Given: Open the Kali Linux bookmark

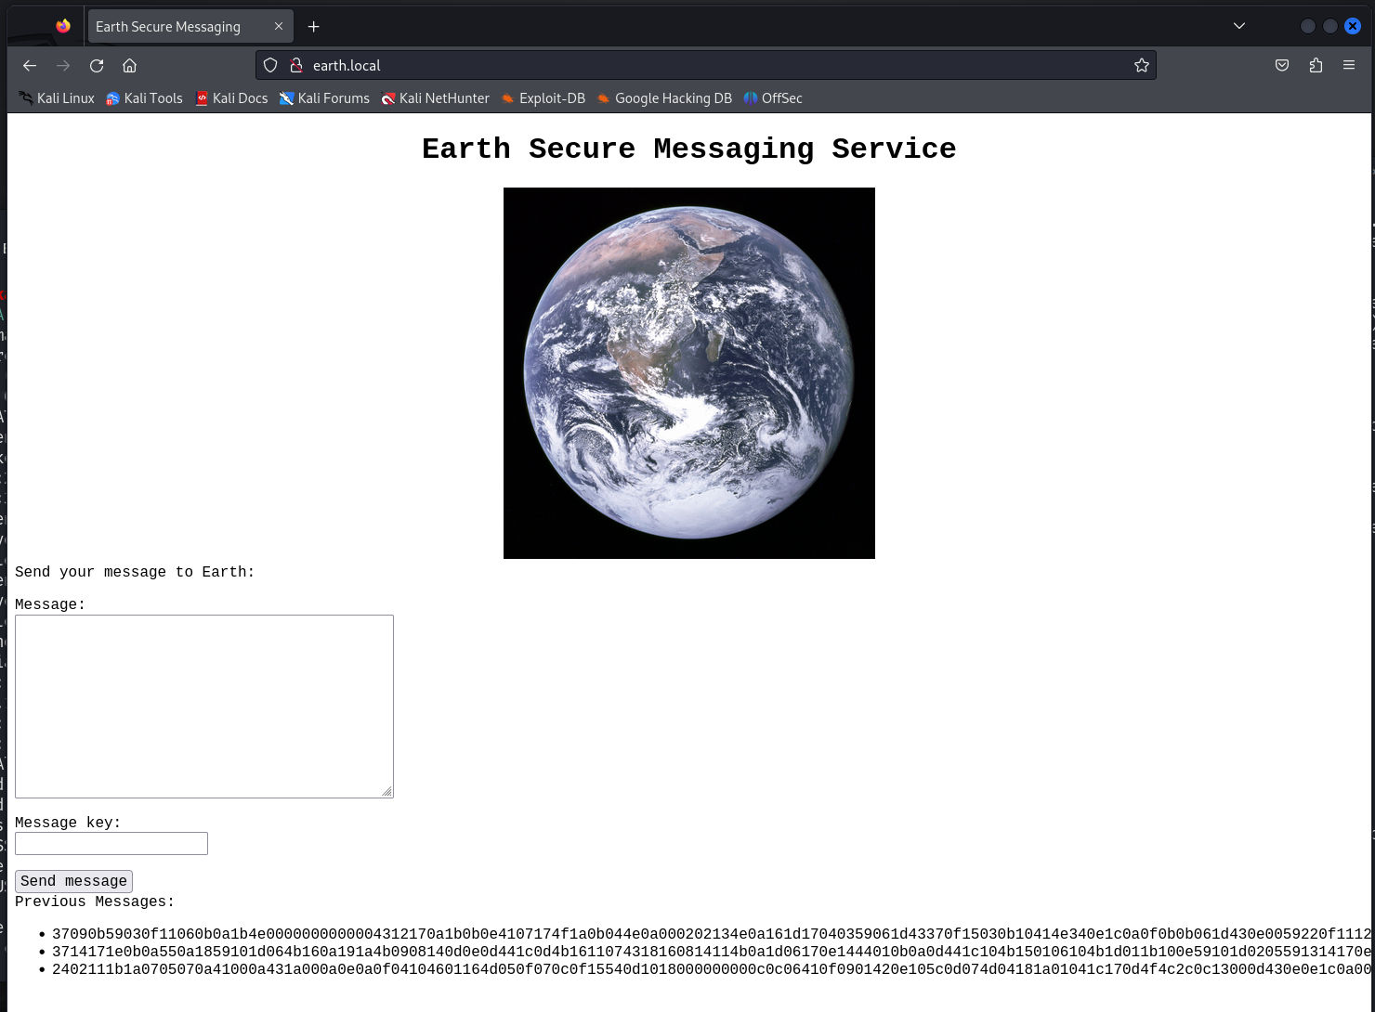Looking at the screenshot, I should pos(57,98).
